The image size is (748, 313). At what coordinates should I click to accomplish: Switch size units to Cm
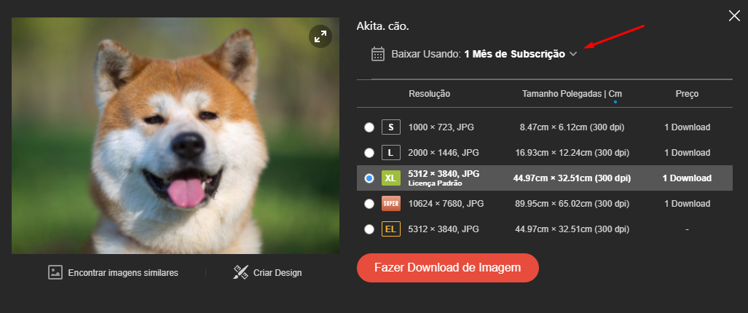tap(615, 94)
